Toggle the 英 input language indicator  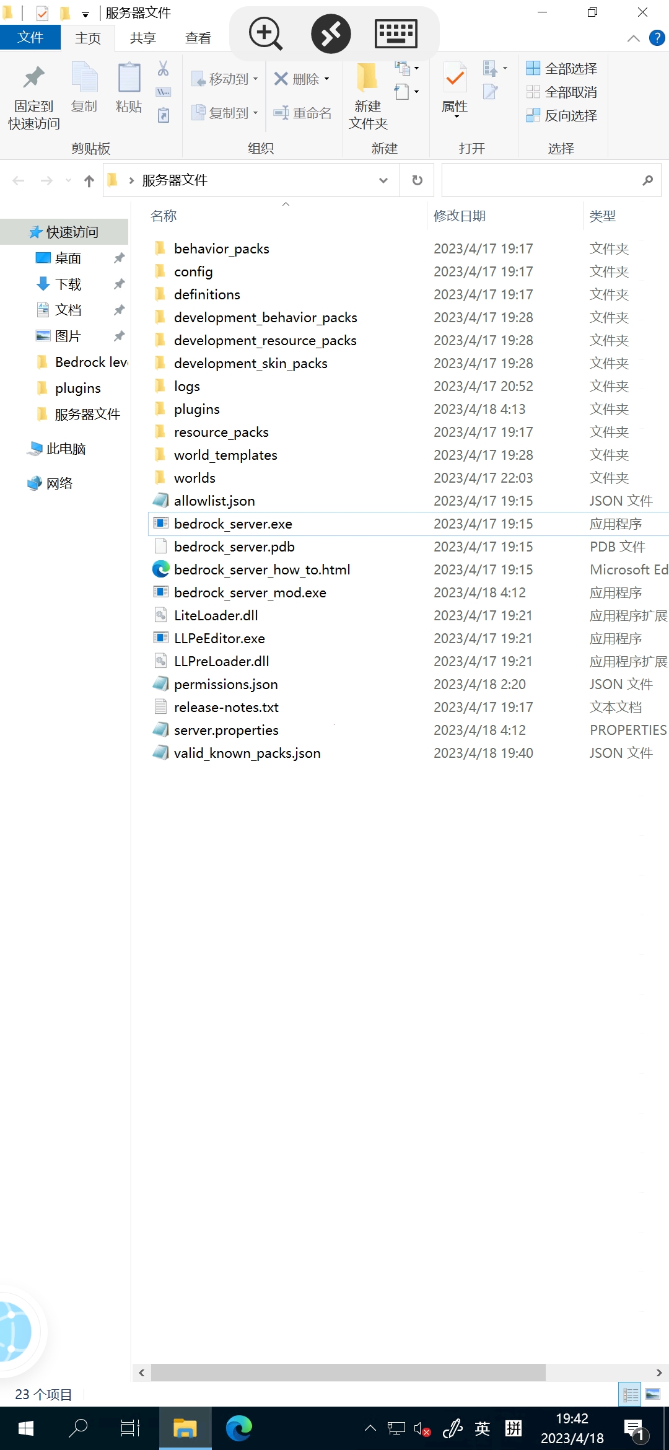point(483,1428)
